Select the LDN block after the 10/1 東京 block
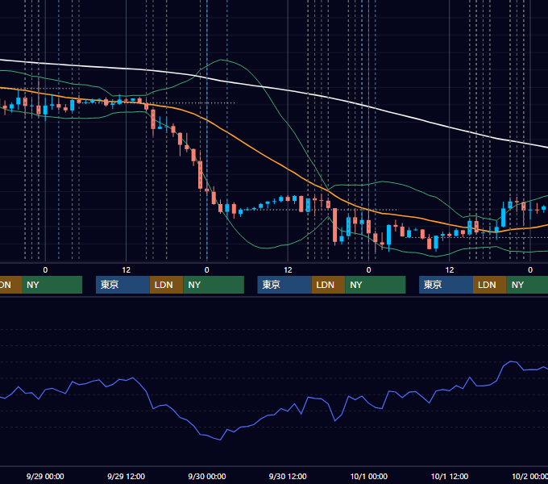The width and height of the screenshot is (548, 484). coord(490,285)
